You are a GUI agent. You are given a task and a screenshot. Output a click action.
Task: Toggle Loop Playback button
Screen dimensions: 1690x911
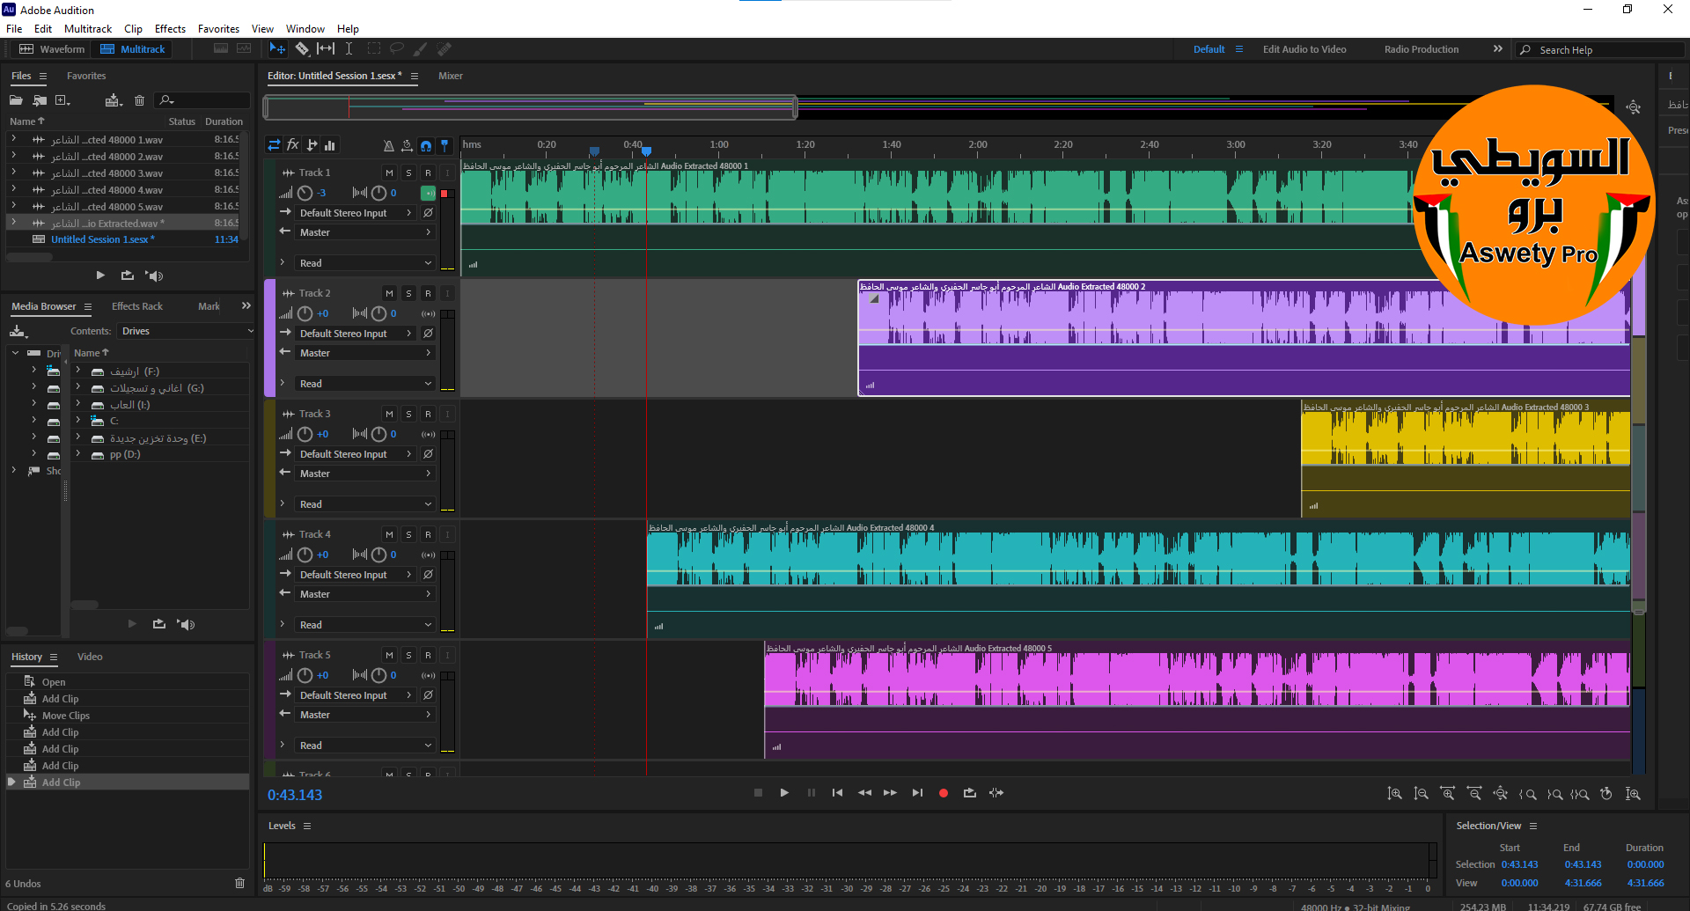click(970, 793)
